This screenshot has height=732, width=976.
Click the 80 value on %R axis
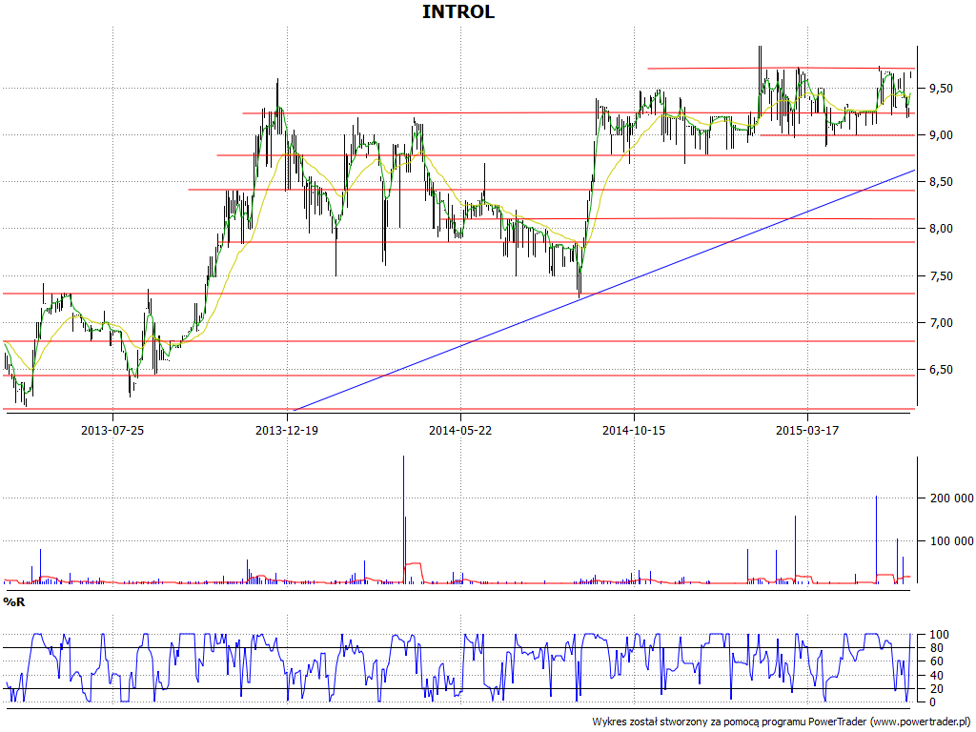(x=939, y=648)
